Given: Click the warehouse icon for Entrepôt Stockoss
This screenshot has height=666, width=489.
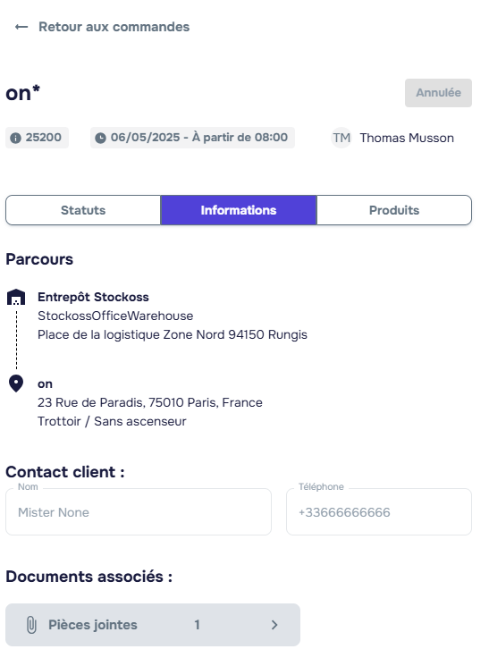Looking at the screenshot, I should point(16,297).
